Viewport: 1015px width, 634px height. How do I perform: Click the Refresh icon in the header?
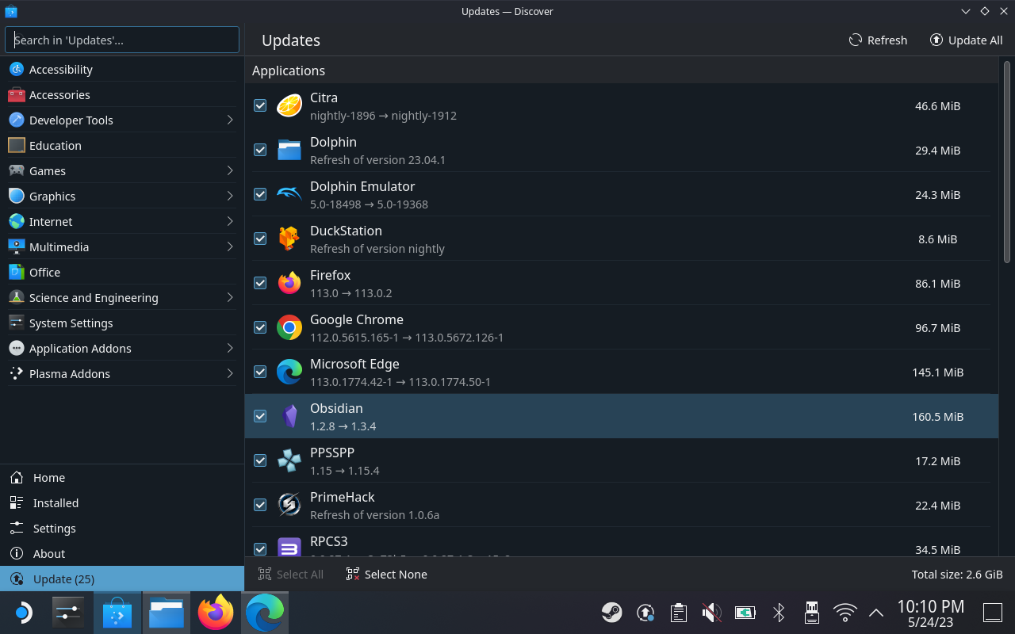(854, 40)
